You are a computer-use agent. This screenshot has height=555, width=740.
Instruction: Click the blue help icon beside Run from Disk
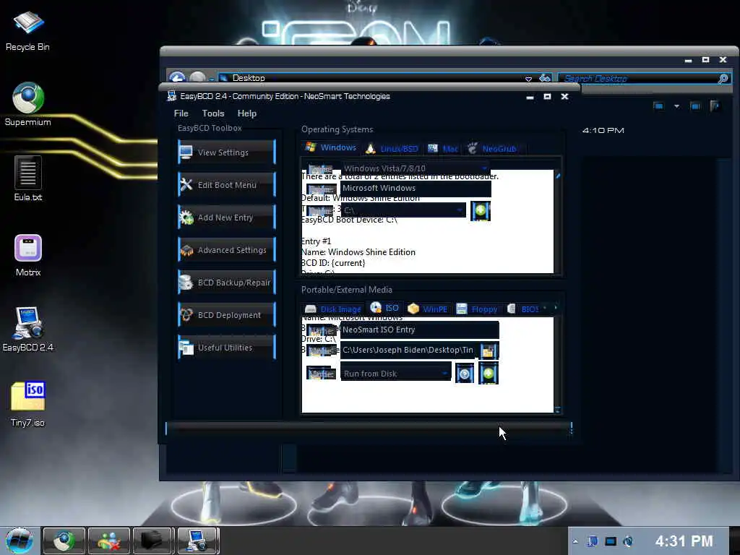coord(465,374)
